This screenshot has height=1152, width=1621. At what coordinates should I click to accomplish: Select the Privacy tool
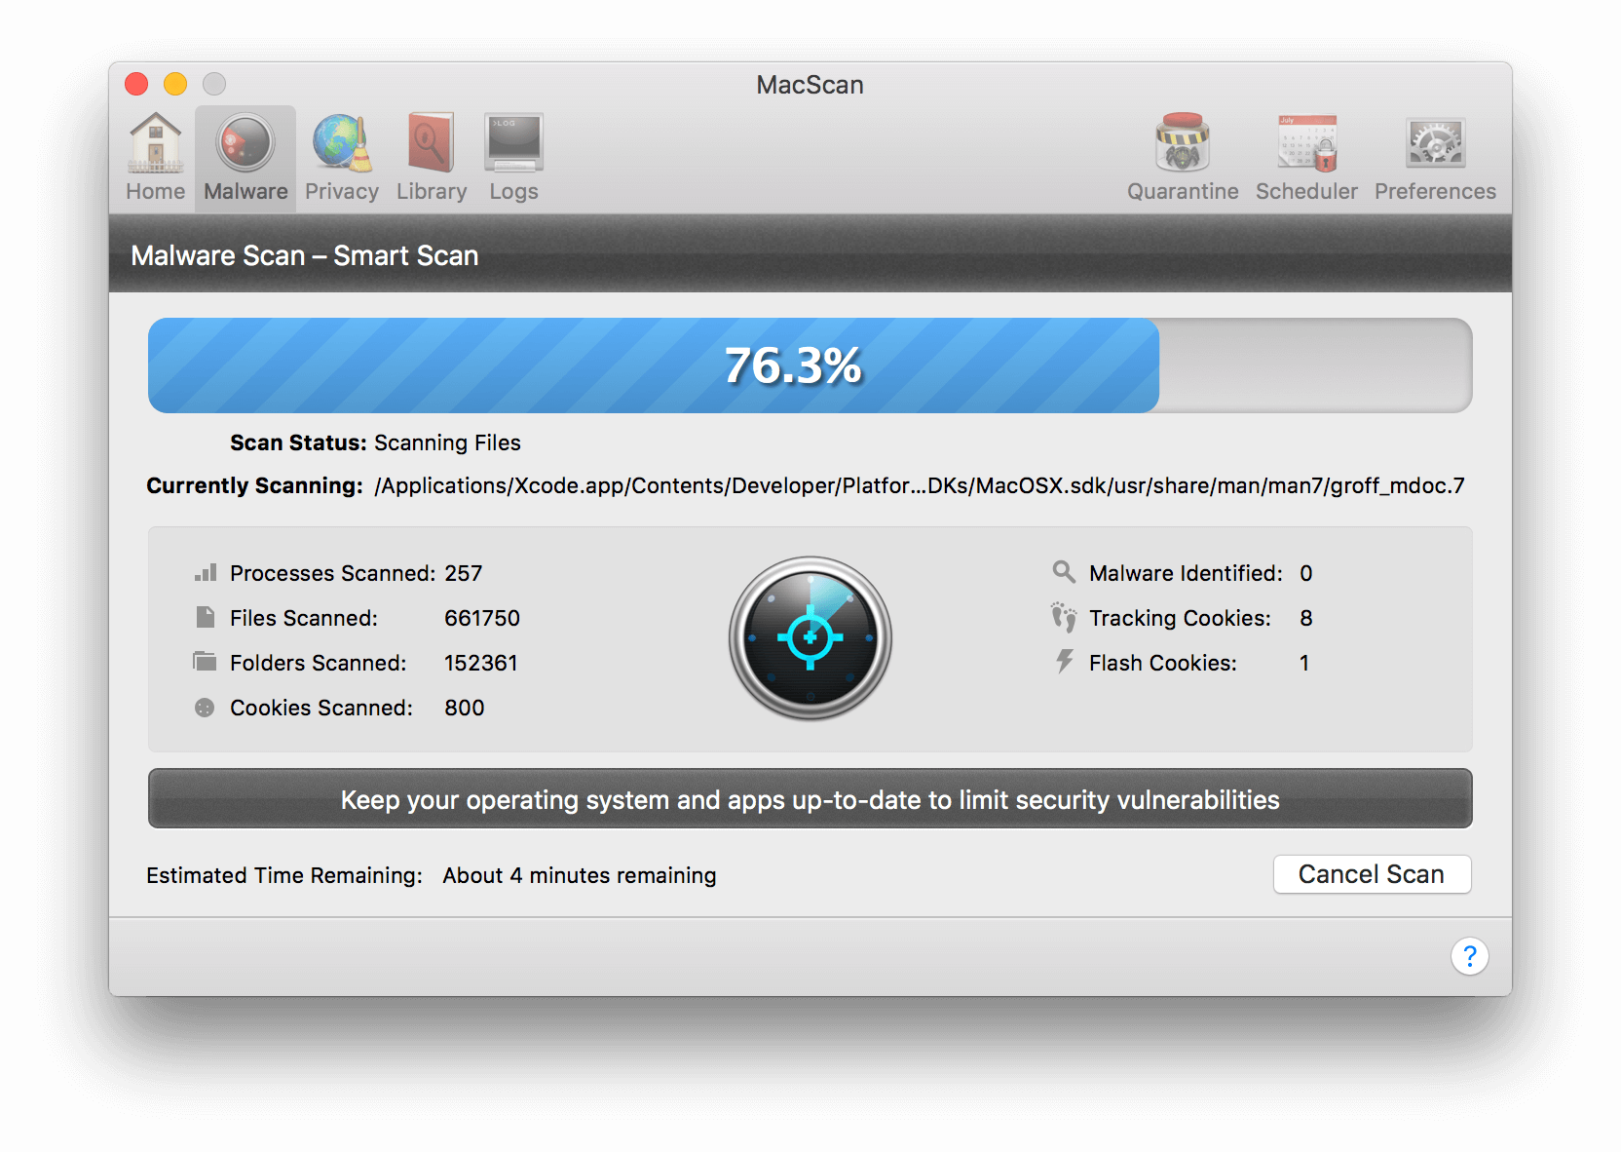[x=341, y=156]
